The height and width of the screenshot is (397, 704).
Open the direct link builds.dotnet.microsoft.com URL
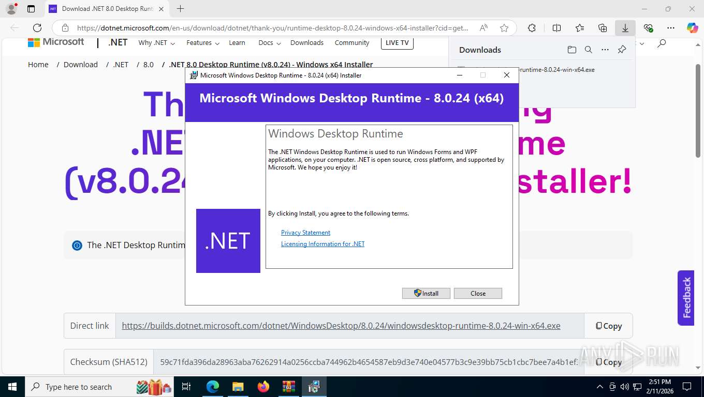pyautogui.click(x=341, y=326)
